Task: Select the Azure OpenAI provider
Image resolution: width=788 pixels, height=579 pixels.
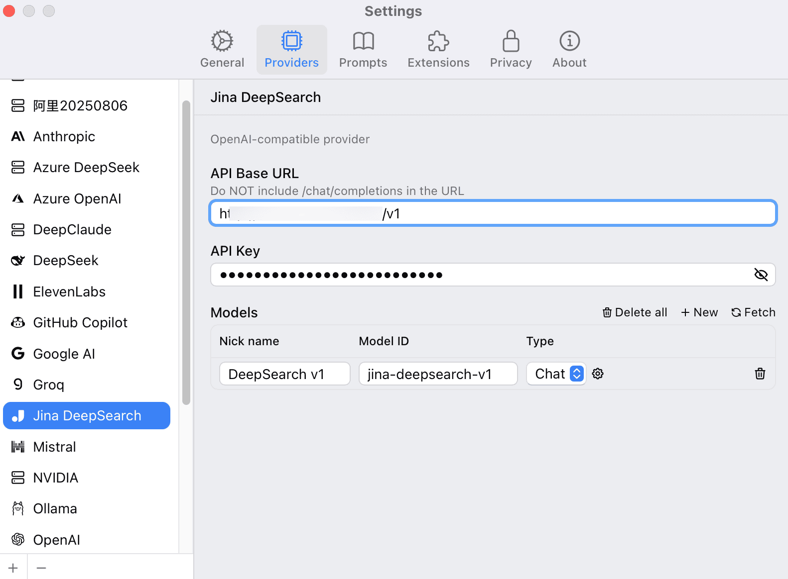Action: tap(87, 198)
